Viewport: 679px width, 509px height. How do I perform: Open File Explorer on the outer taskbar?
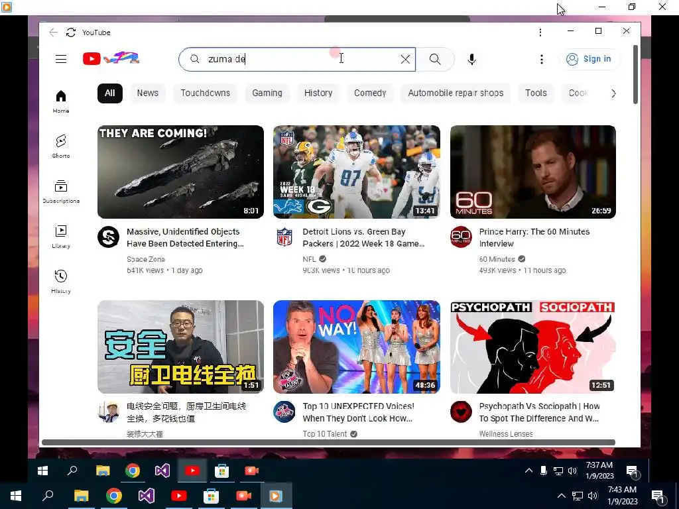82,496
